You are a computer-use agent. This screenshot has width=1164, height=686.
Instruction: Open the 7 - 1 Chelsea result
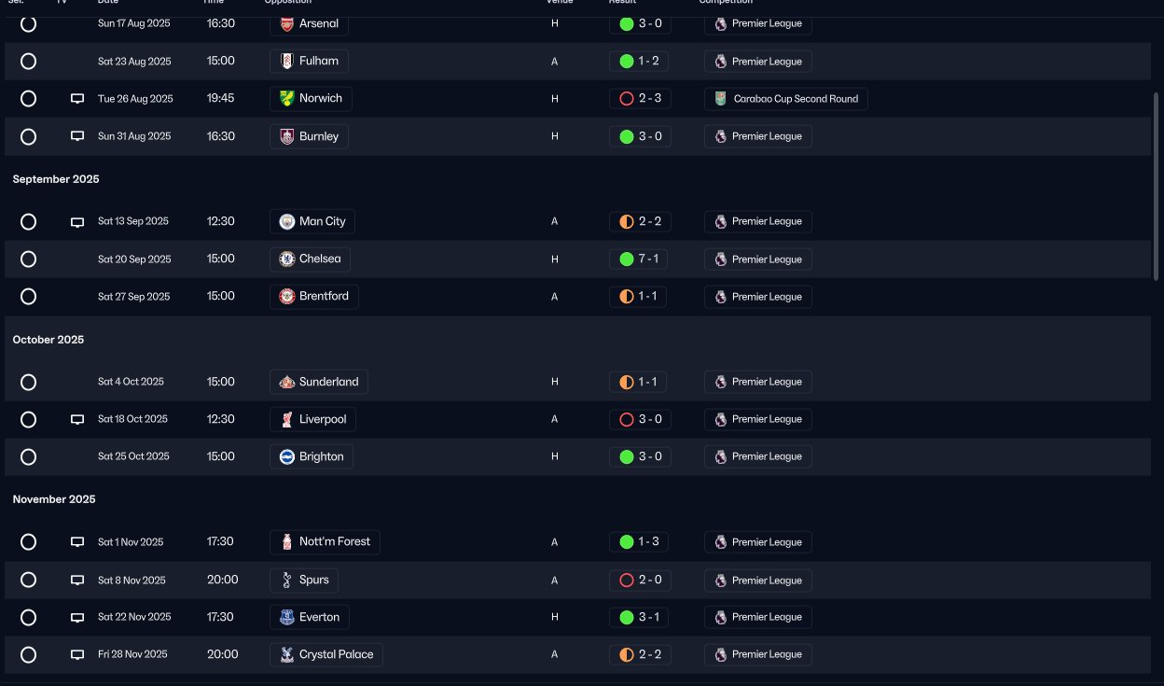click(x=640, y=259)
